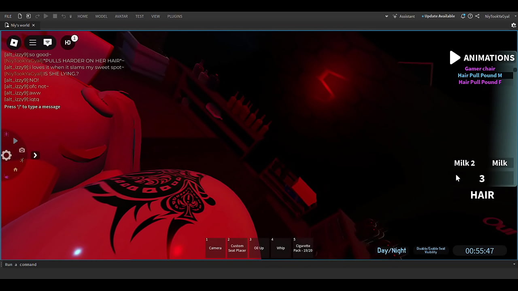
Task: Open the notifications bell icon
Action: tap(463, 16)
